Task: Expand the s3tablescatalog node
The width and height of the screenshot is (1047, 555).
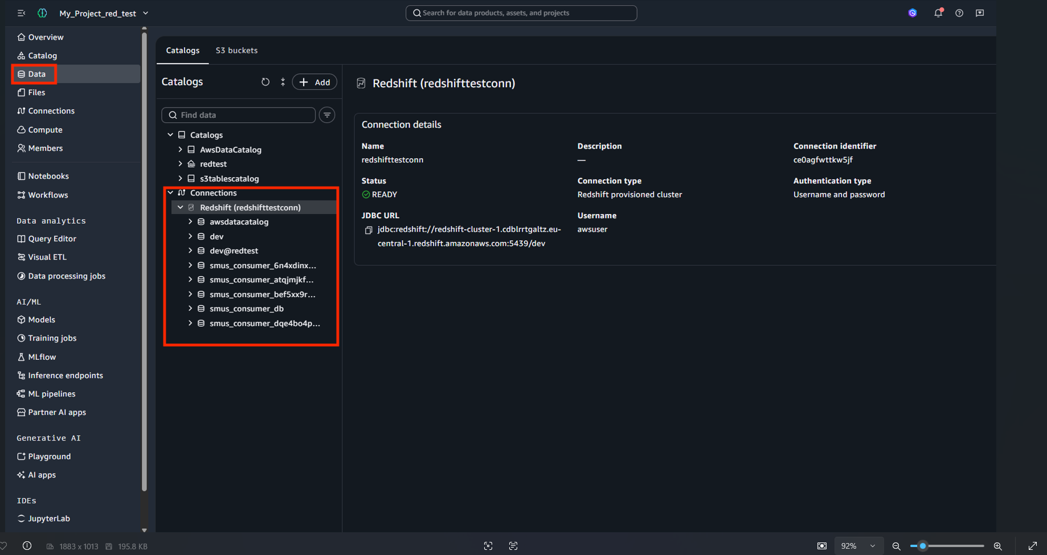Action: (x=181, y=179)
